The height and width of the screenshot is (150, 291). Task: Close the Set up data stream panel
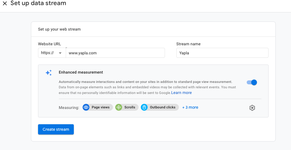(5, 4)
